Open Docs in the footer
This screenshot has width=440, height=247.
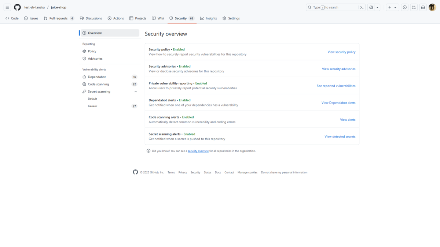coord(218,172)
